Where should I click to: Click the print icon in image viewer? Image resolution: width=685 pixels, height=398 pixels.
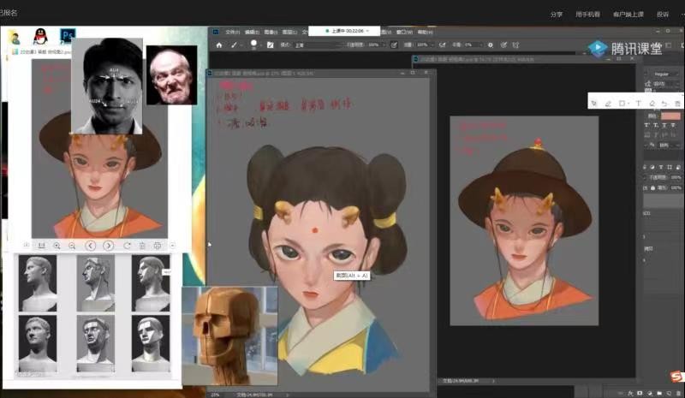click(x=158, y=246)
